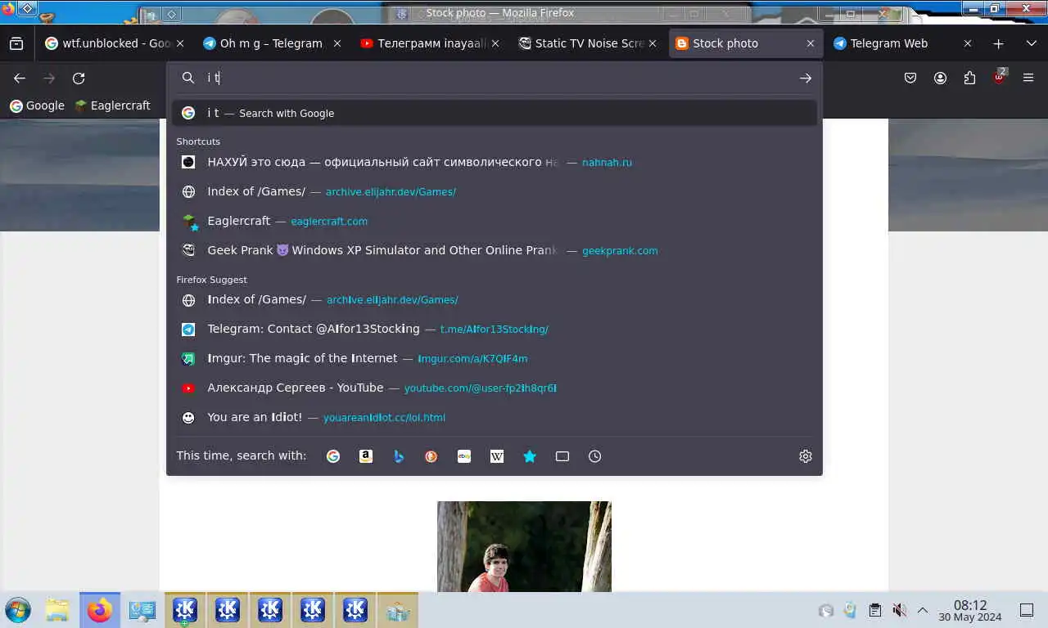
Task: Open the nahnah.ru shortcut suggestion
Action: 495,162
